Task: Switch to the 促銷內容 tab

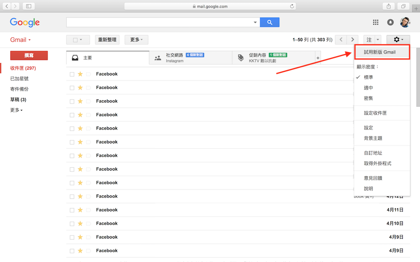Action: (x=274, y=58)
